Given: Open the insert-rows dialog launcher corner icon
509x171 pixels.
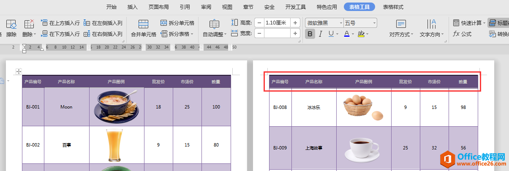Looking at the screenshot, I should click(123, 41).
